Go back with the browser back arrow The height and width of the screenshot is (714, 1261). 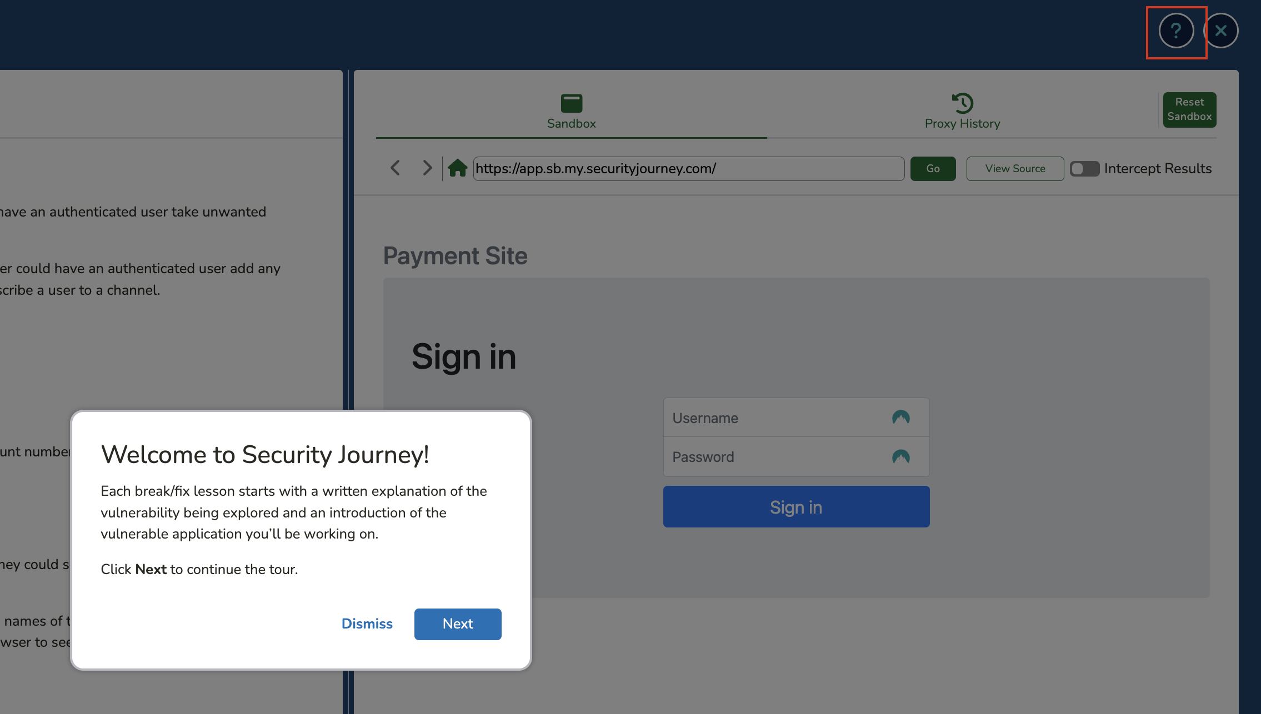click(x=395, y=168)
